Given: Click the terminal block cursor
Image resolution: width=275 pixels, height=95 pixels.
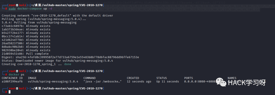Looking at the screenshot, I should point(9,92).
